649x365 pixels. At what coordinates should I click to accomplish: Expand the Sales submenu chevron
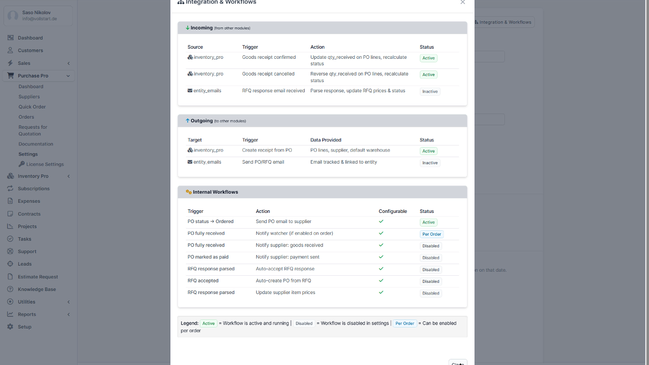(68, 63)
